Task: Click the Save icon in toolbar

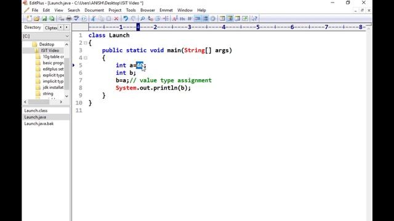Action: click(44, 18)
